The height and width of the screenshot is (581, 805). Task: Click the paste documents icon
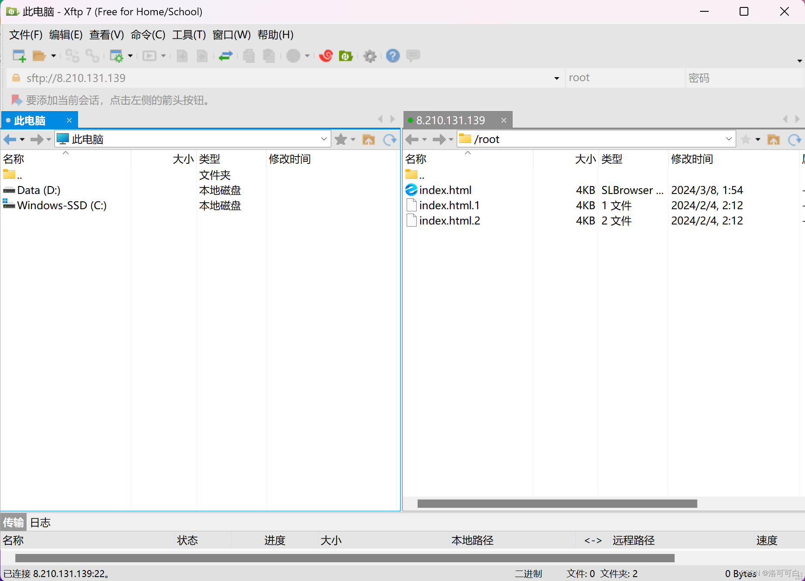pyautogui.click(x=269, y=56)
